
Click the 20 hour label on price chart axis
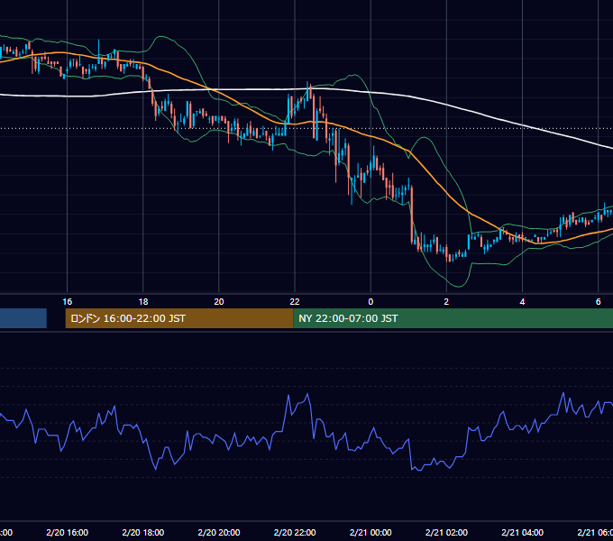click(x=219, y=302)
